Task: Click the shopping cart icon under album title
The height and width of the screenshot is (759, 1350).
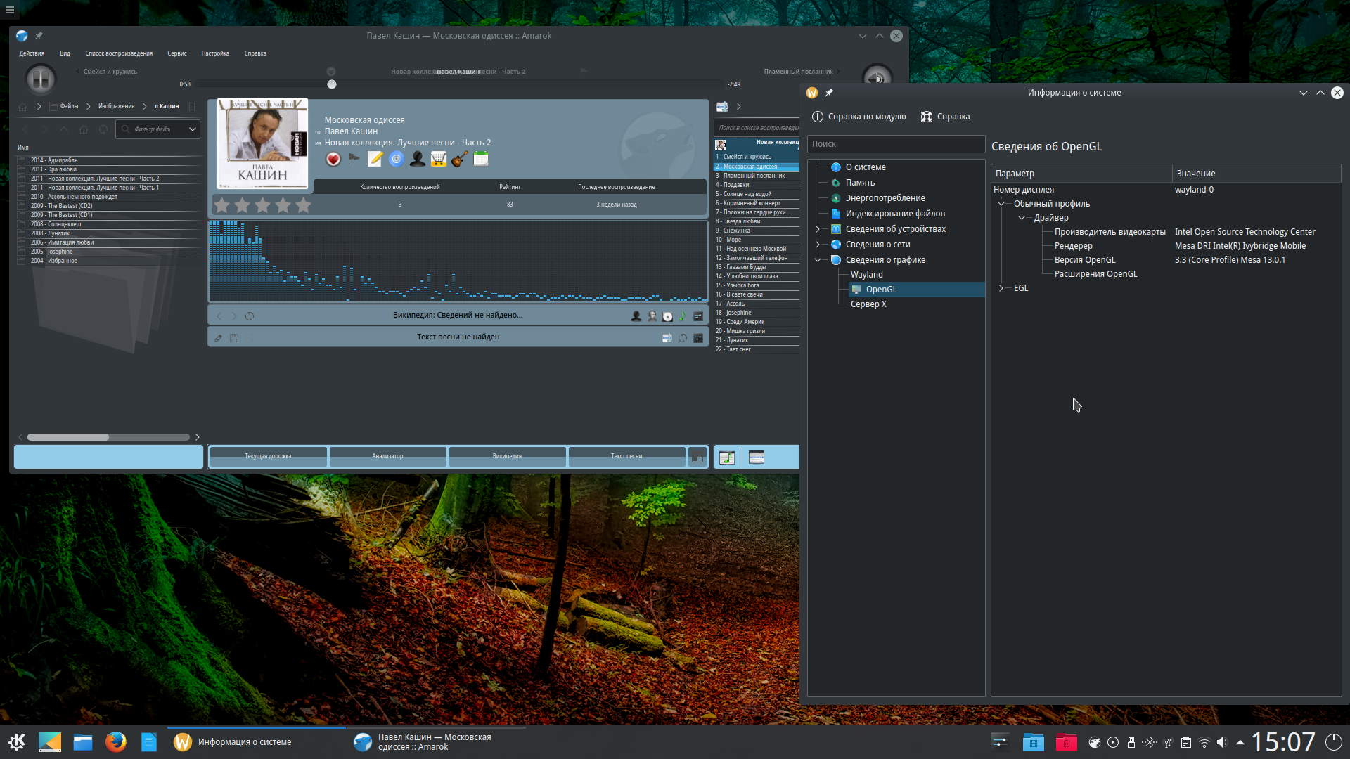Action: point(438,160)
